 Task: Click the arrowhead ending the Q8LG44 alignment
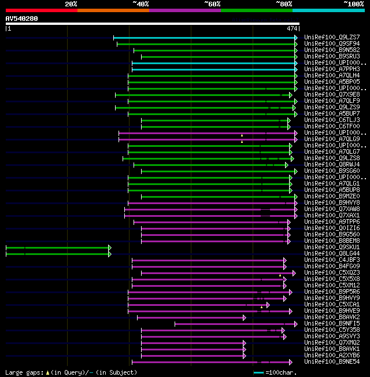coord(110,254)
